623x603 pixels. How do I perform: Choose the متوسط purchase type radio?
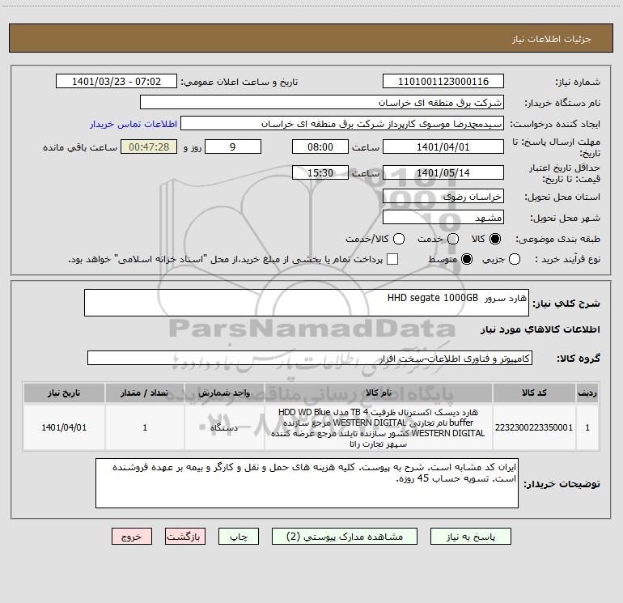point(467,259)
